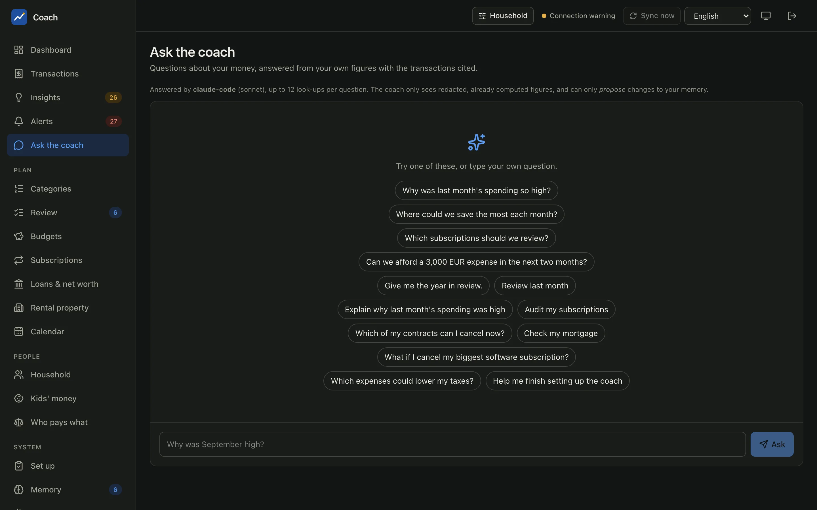This screenshot has height=510, width=817.
Task: Toggle the display theme monitor icon
Action: pyautogui.click(x=766, y=16)
